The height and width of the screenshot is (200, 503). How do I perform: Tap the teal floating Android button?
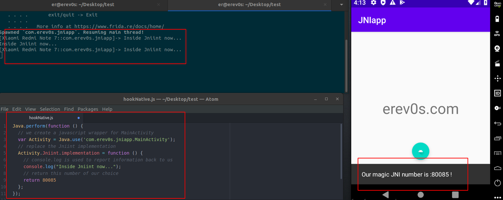(420, 151)
